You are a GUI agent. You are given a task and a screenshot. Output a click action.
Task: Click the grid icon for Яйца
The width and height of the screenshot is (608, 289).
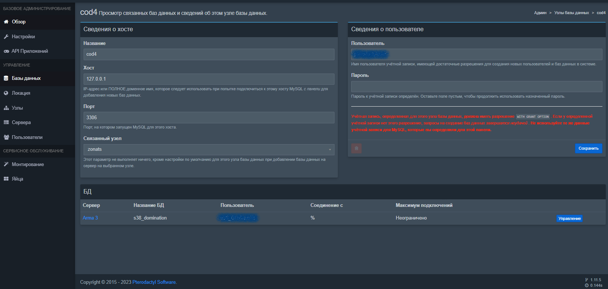tap(6, 179)
